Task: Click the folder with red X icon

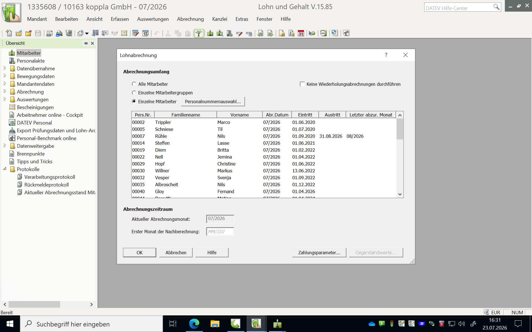Action: click(28, 33)
